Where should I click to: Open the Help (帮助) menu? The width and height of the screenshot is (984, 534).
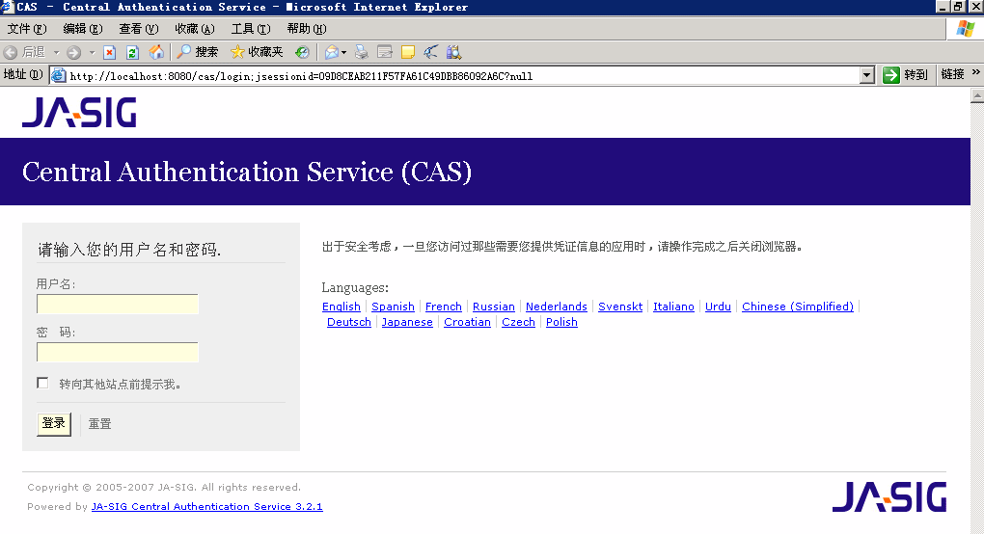[306, 29]
